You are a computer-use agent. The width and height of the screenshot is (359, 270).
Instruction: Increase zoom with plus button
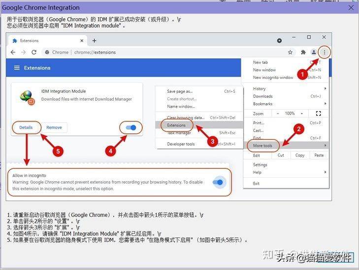click(x=302, y=114)
